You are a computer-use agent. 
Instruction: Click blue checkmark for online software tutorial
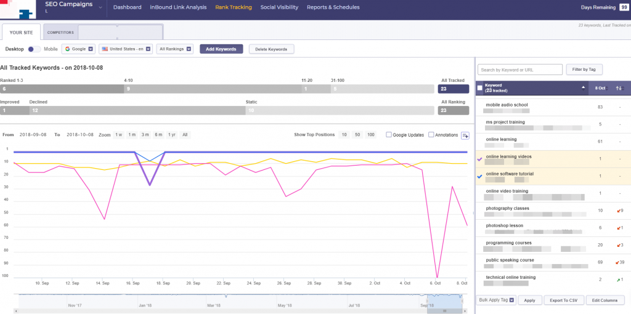pyautogui.click(x=479, y=177)
